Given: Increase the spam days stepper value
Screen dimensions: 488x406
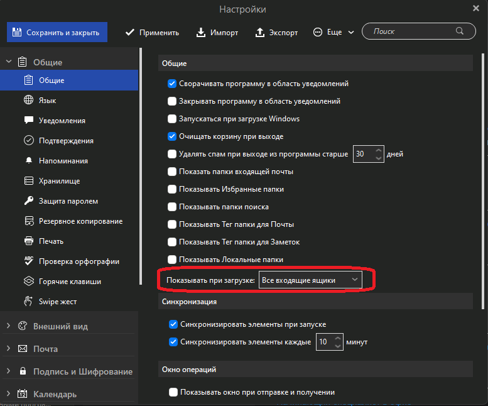Looking at the screenshot, I should [x=379, y=150].
